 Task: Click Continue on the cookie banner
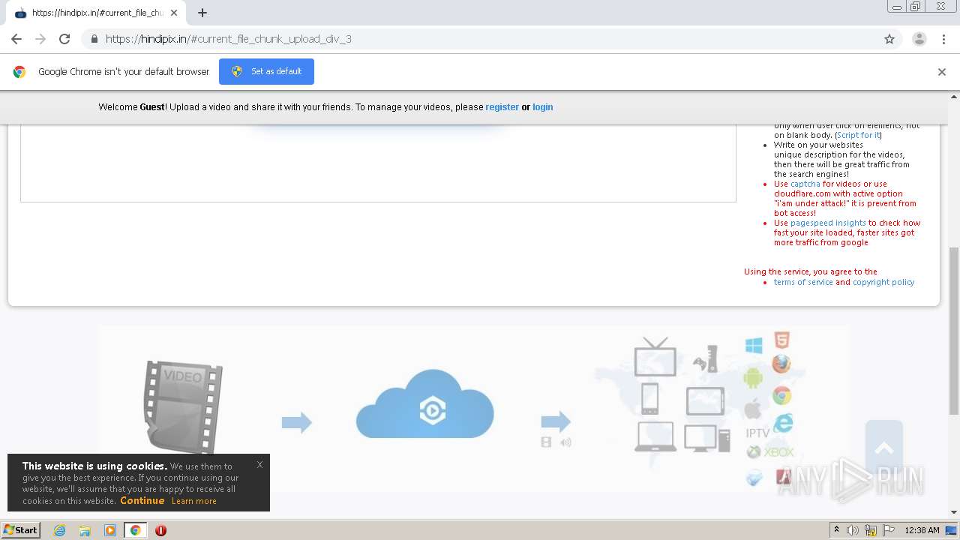(142, 500)
